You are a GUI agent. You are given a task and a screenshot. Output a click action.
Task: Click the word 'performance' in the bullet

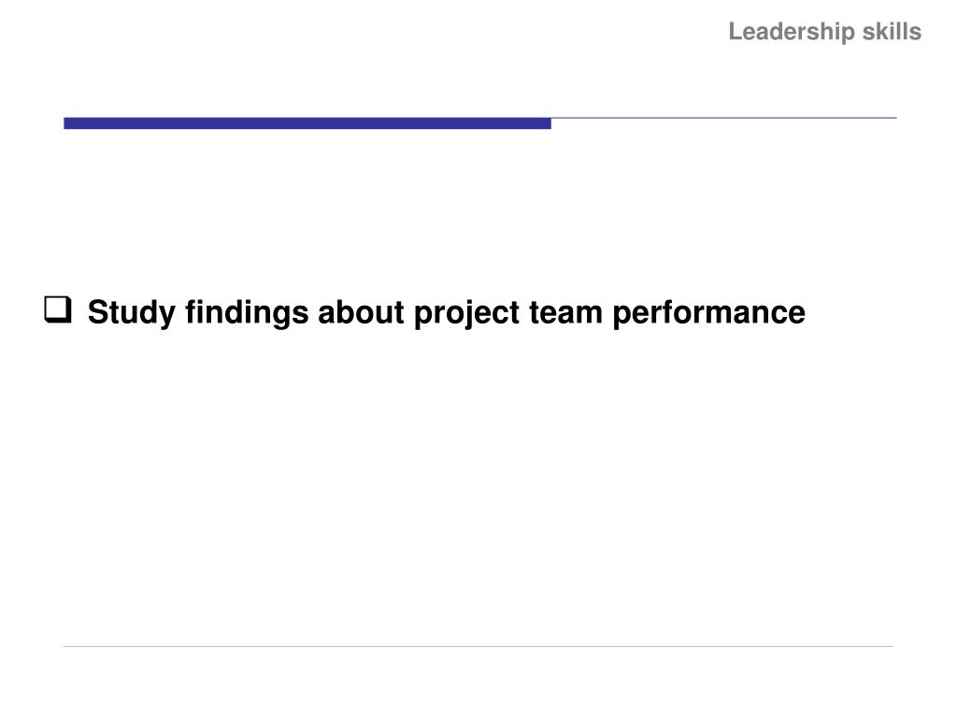[708, 313]
